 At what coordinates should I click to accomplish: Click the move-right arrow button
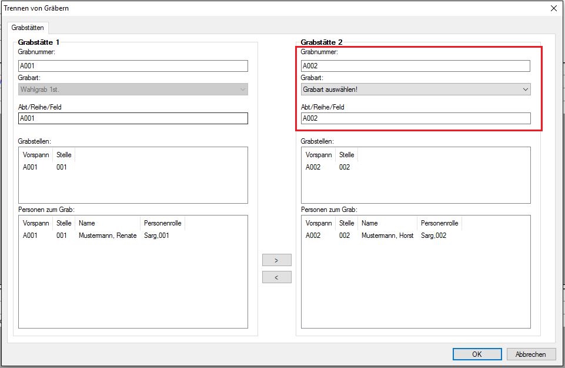[276, 260]
